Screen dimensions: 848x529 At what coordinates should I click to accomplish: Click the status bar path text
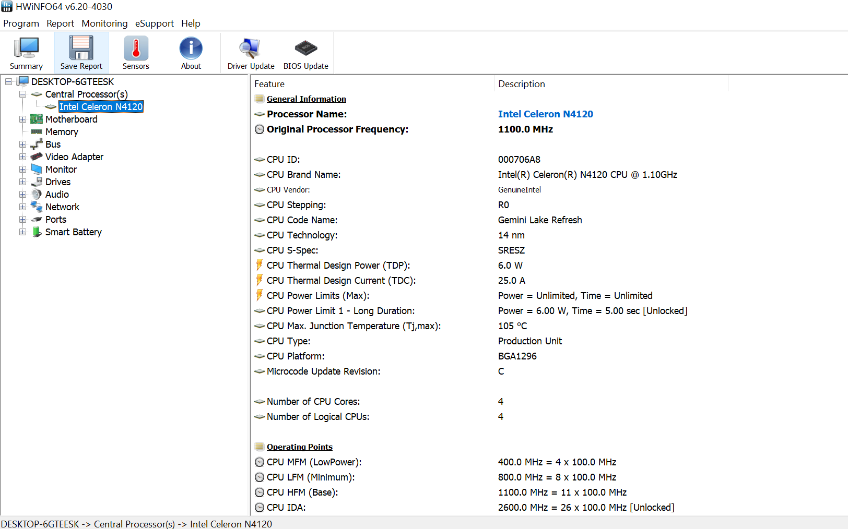[136, 524]
